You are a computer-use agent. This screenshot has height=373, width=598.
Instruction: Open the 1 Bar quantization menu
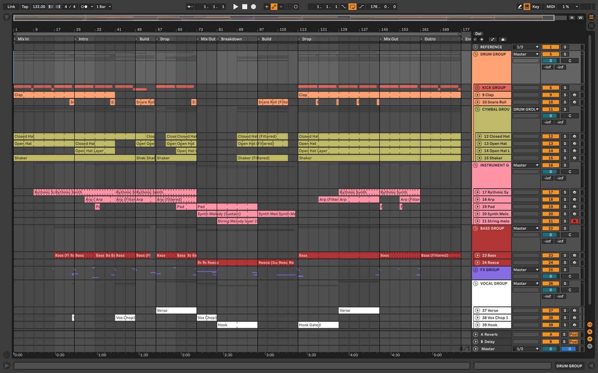click(103, 7)
